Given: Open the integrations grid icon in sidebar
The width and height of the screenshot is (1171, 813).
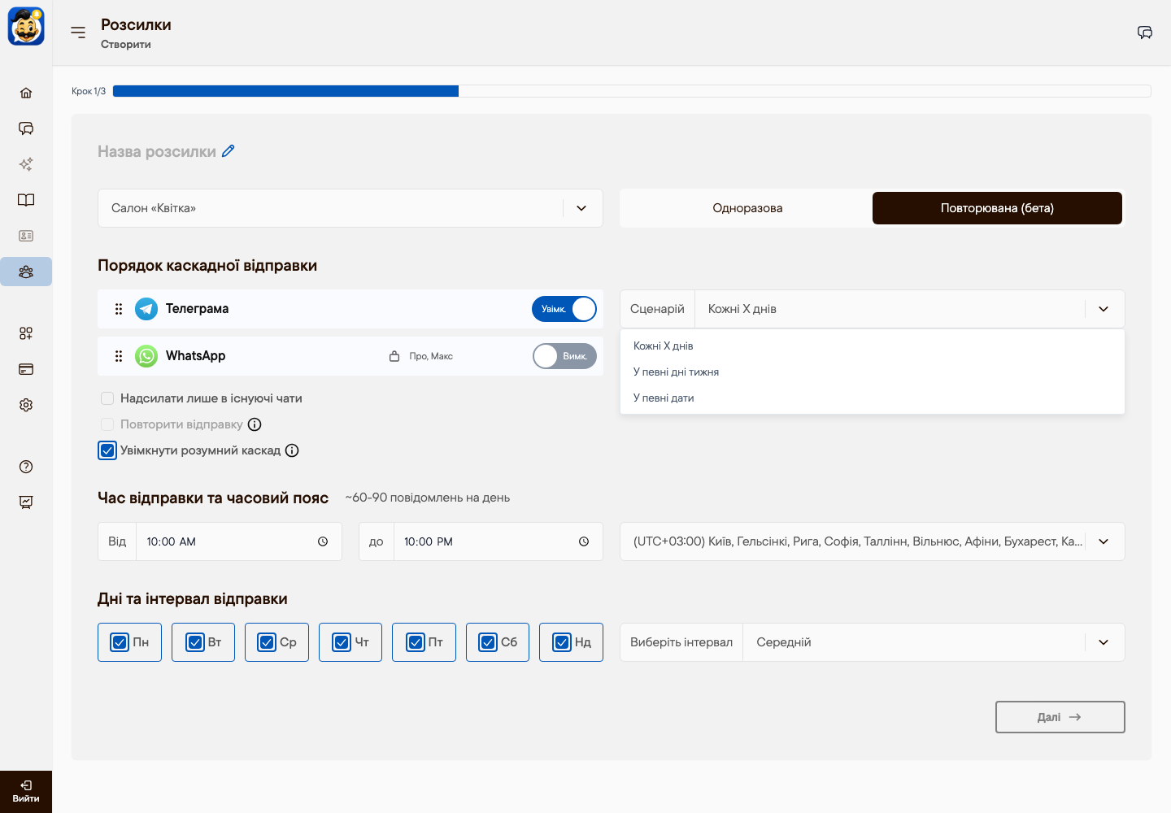Looking at the screenshot, I should [26, 333].
